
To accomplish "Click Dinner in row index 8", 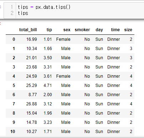I will point(114,113).
